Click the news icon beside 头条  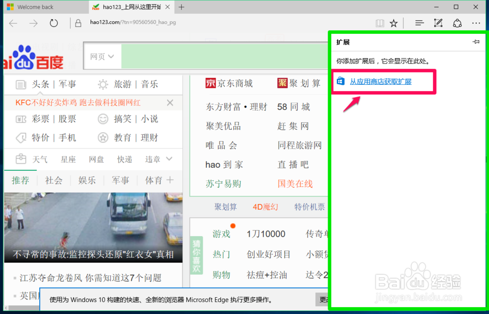point(21,84)
